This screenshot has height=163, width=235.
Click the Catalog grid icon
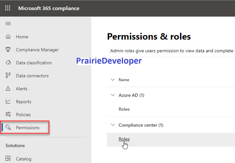8,158
